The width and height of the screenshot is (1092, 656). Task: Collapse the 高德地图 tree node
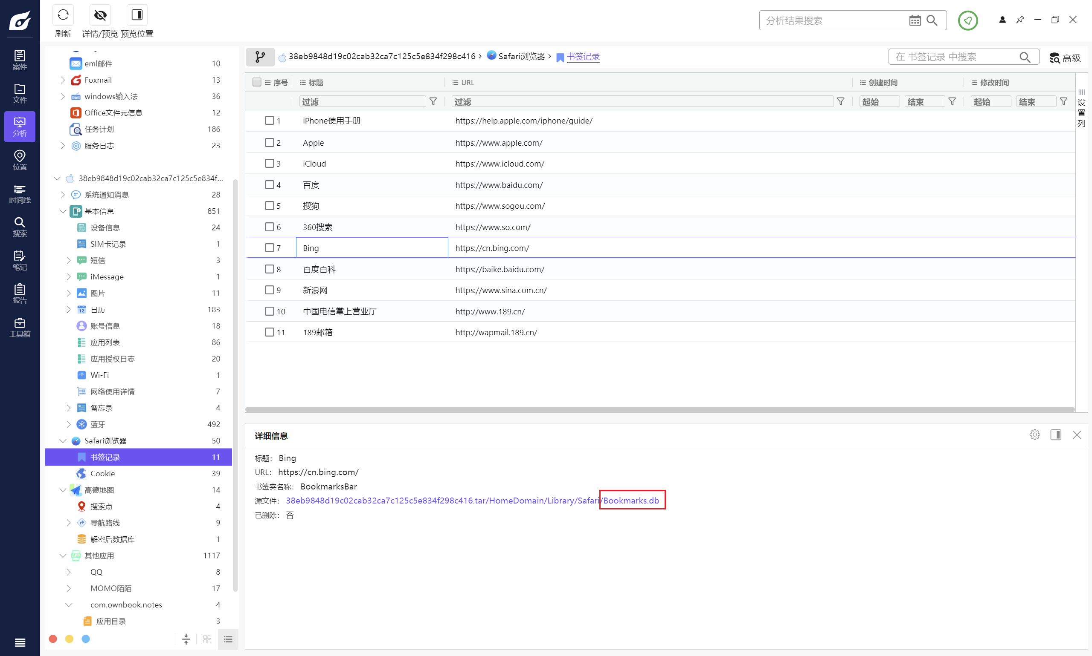click(x=63, y=490)
